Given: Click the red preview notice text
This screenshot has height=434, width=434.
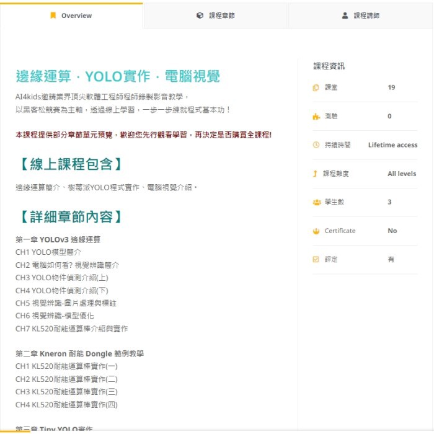Looking at the screenshot, I should click(143, 135).
